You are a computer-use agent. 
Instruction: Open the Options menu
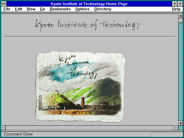[83, 9]
